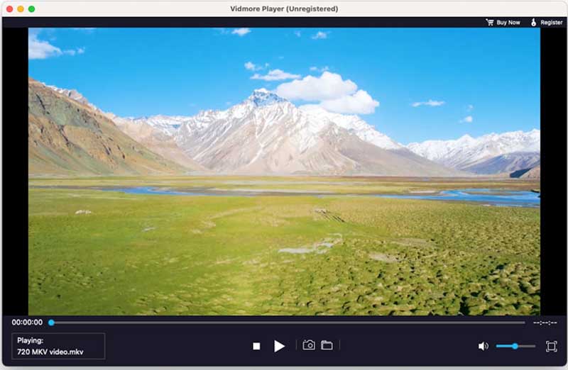The width and height of the screenshot is (568, 370).
Task: Click the elapsed time 00:00:00 display
Action: [27, 323]
